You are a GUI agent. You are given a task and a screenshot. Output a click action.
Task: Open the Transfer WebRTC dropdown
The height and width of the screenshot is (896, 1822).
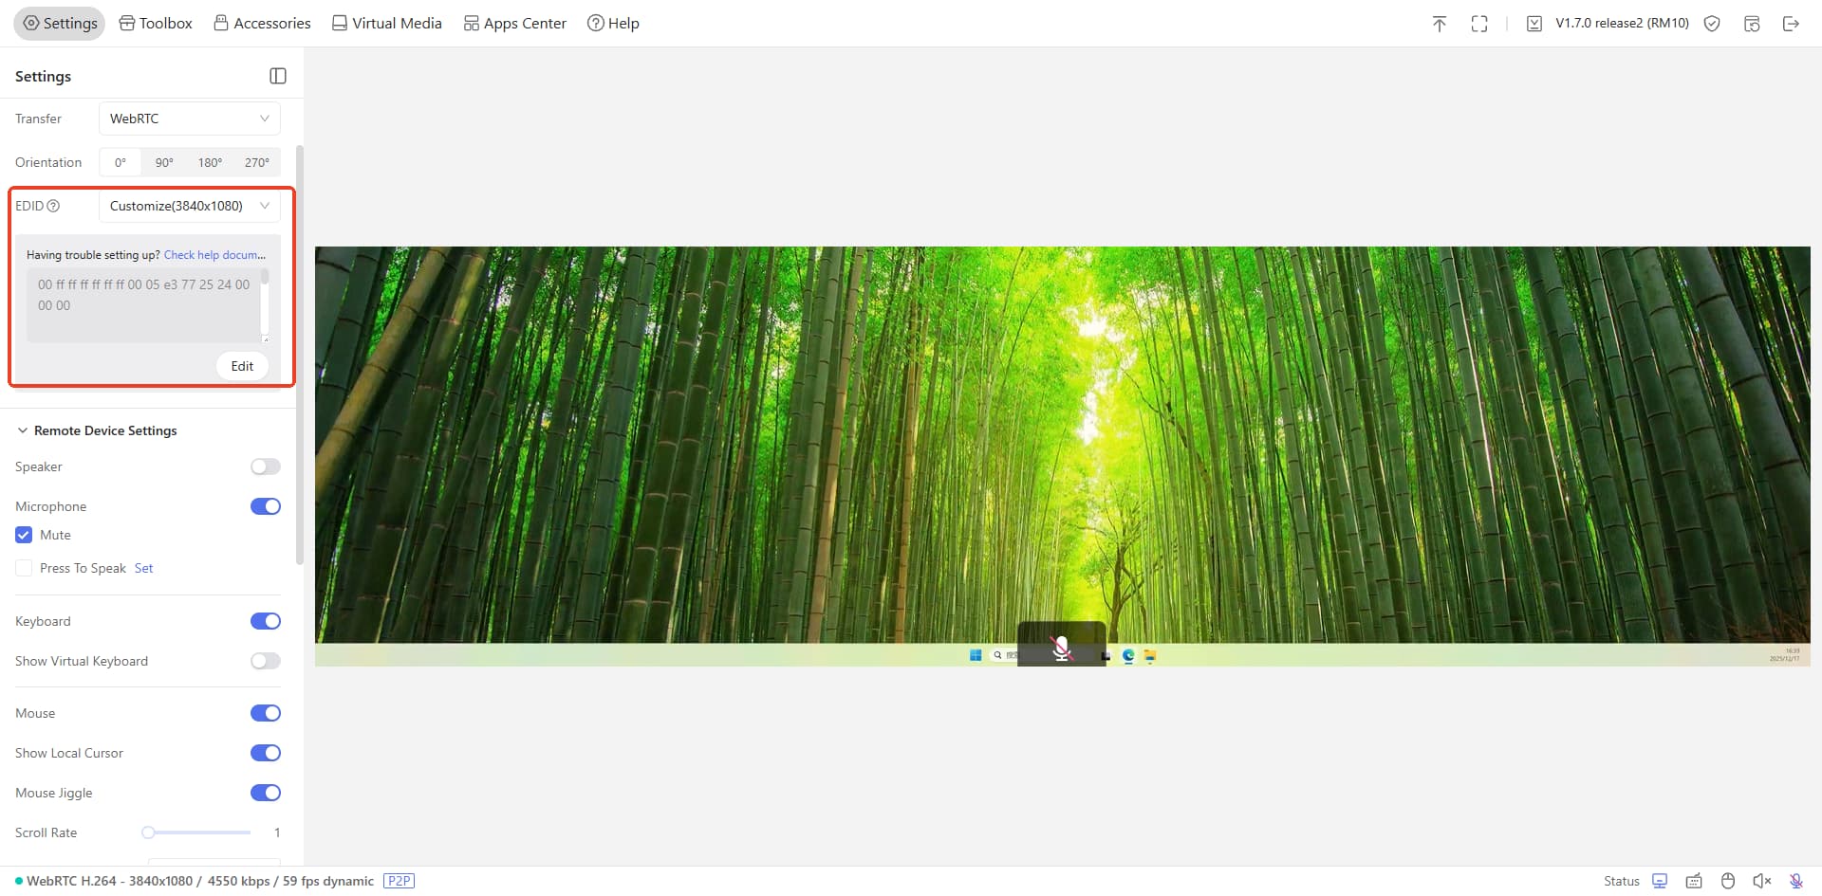[x=189, y=119]
